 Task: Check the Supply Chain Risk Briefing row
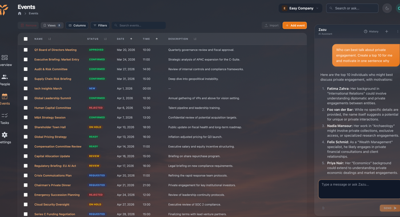[26, 79]
